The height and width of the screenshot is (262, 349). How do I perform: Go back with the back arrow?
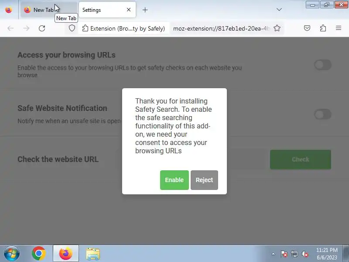point(10,28)
